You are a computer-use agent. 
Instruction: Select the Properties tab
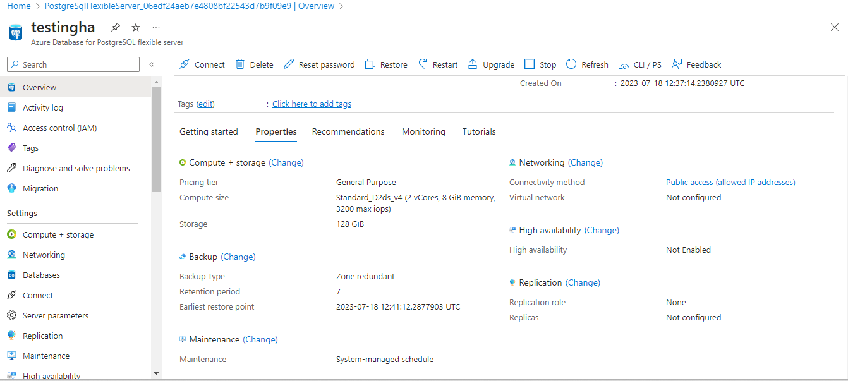(x=276, y=131)
